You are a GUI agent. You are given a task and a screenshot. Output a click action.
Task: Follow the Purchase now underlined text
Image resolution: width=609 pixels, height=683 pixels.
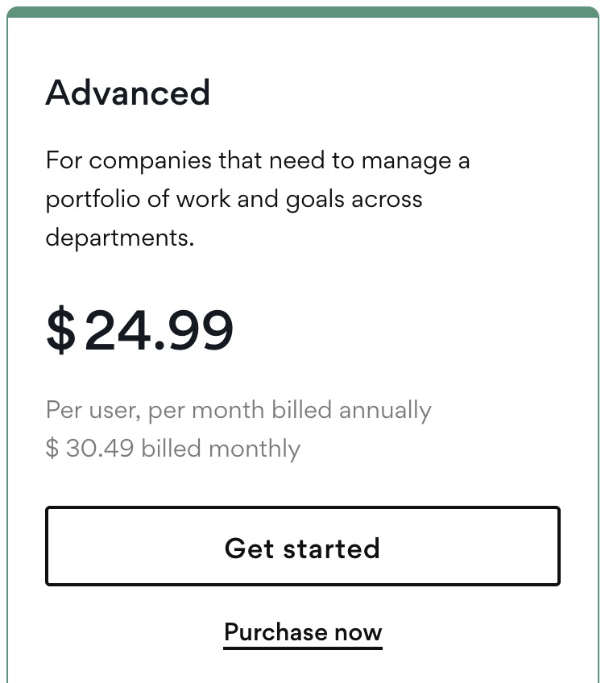coord(302,631)
